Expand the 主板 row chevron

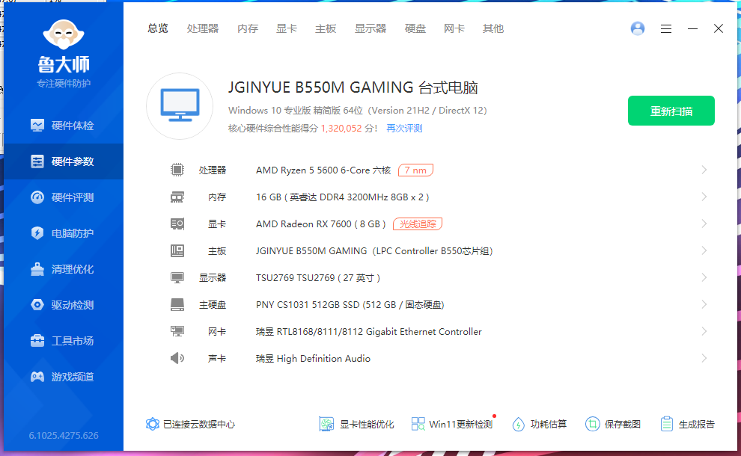pyautogui.click(x=704, y=250)
